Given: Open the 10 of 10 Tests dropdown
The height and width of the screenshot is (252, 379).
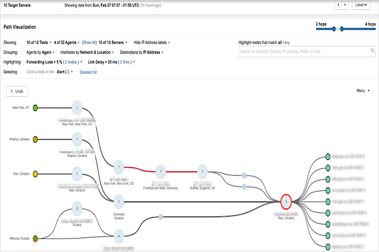Looking at the screenshot, I should (x=39, y=42).
